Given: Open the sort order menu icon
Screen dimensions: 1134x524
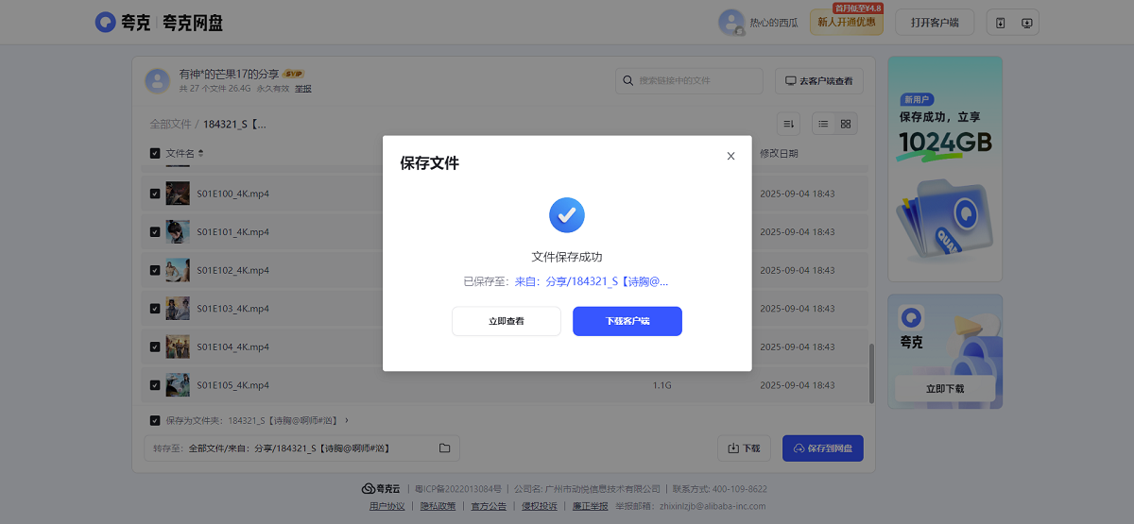Looking at the screenshot, I should coord(789,124).
